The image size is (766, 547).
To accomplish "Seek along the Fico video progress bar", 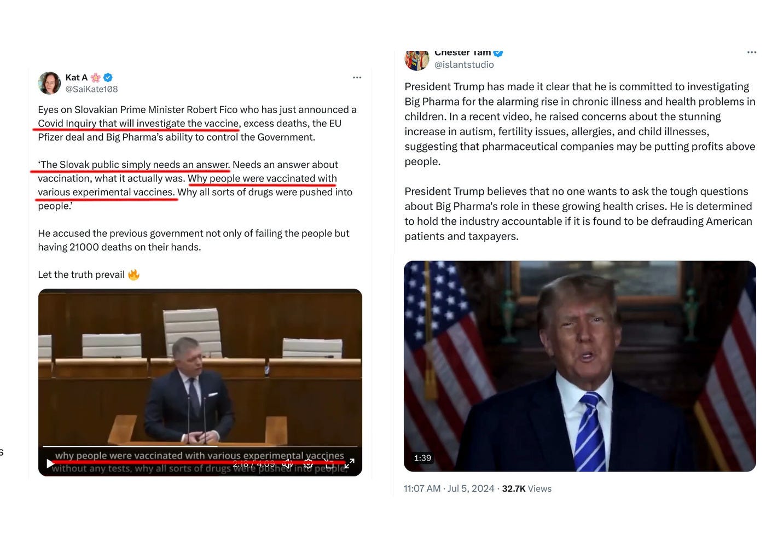I will pyautogui.click(x=200, y=446).
